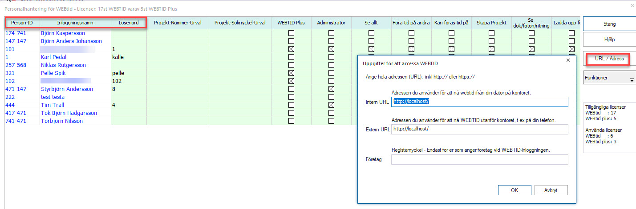
Task: Uncheck WEBTID Plus for person 101
Action: [291, 49]
